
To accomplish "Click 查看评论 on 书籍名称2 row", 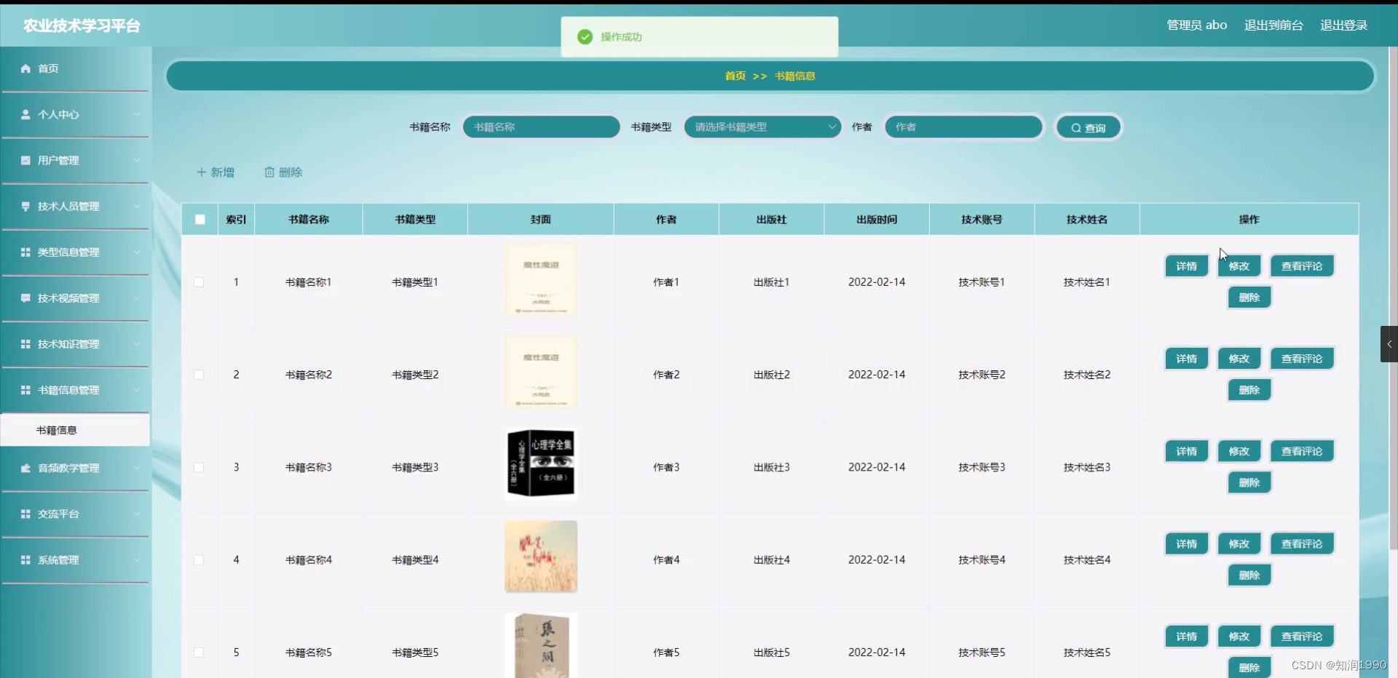I will tap(1302, 358).
